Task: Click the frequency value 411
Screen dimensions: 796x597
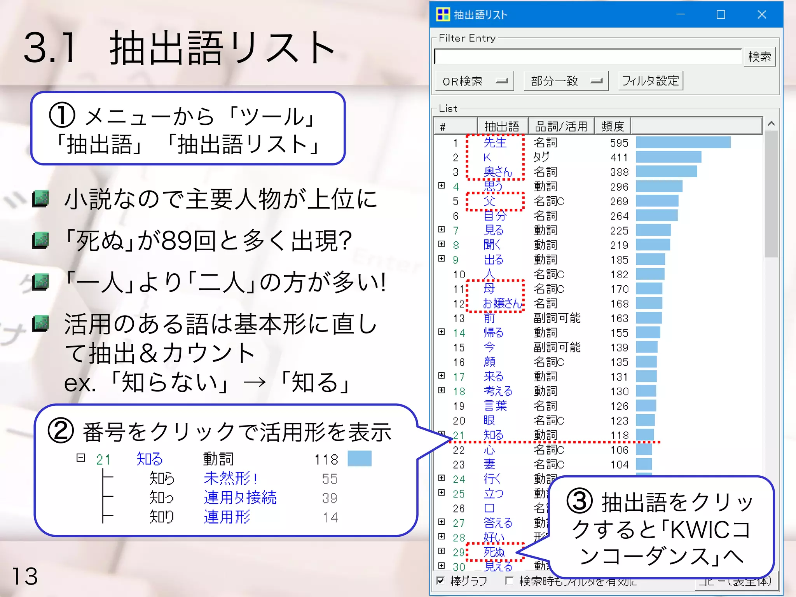Action: 619,157
